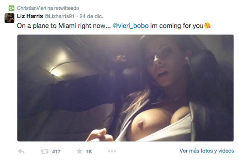
Task: Click blank area beside the more options icon
Action: pos(146,151)
